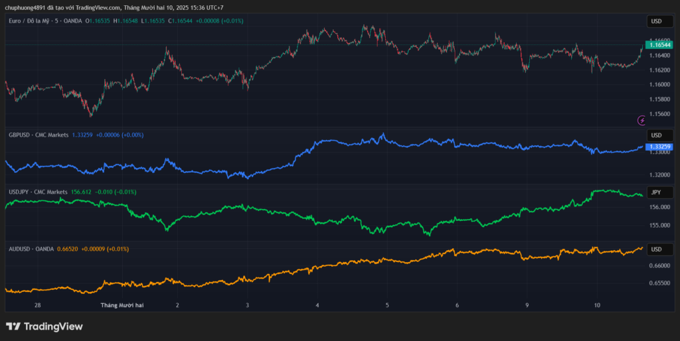
Task: Click the '10' date on time axis
Action: tap(598, 305)
